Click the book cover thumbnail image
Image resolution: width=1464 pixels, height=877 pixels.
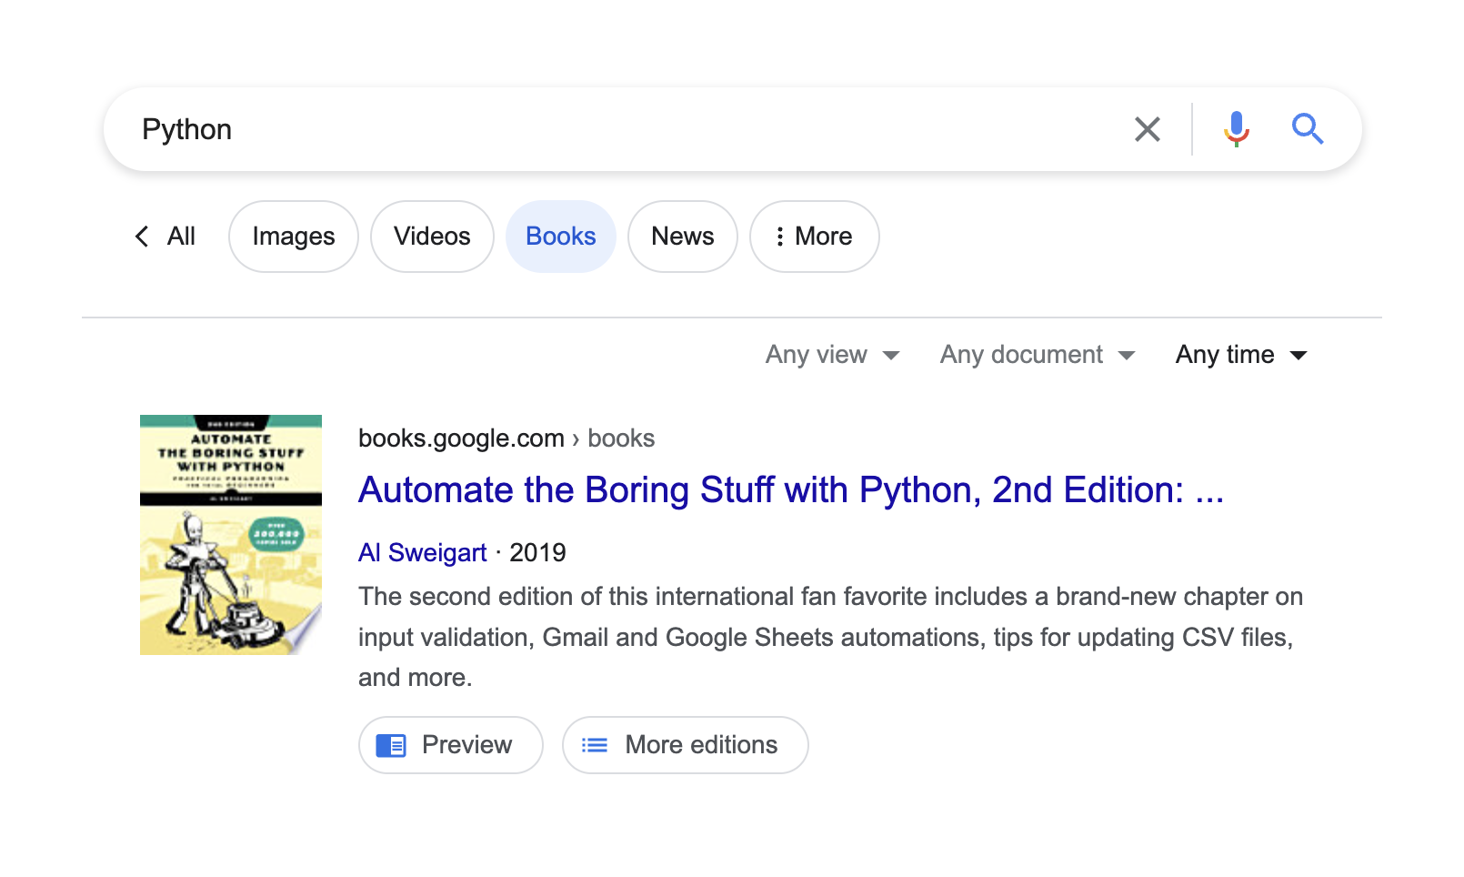click(x=231, y=535)
